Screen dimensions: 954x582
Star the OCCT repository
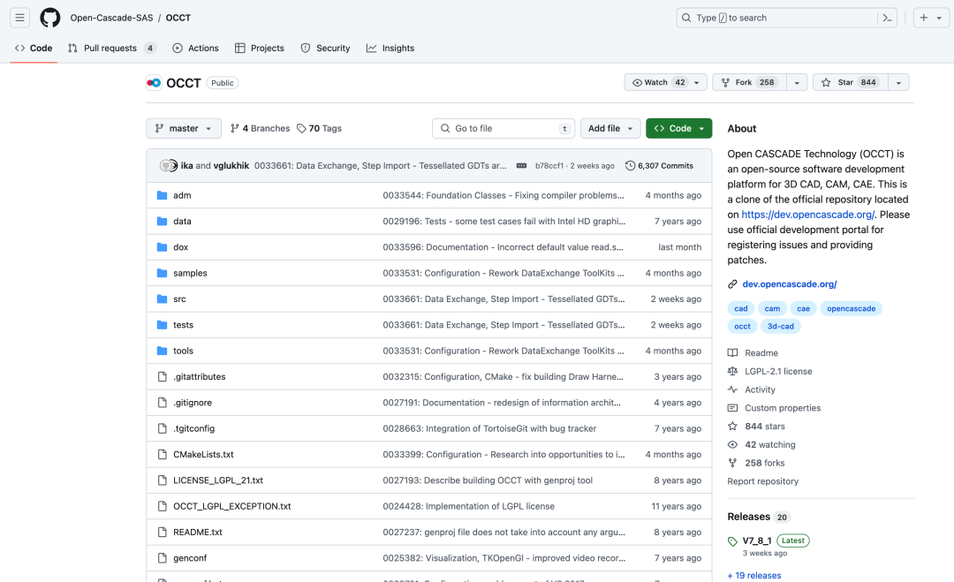pyautogui.click(x=851, y=82)
